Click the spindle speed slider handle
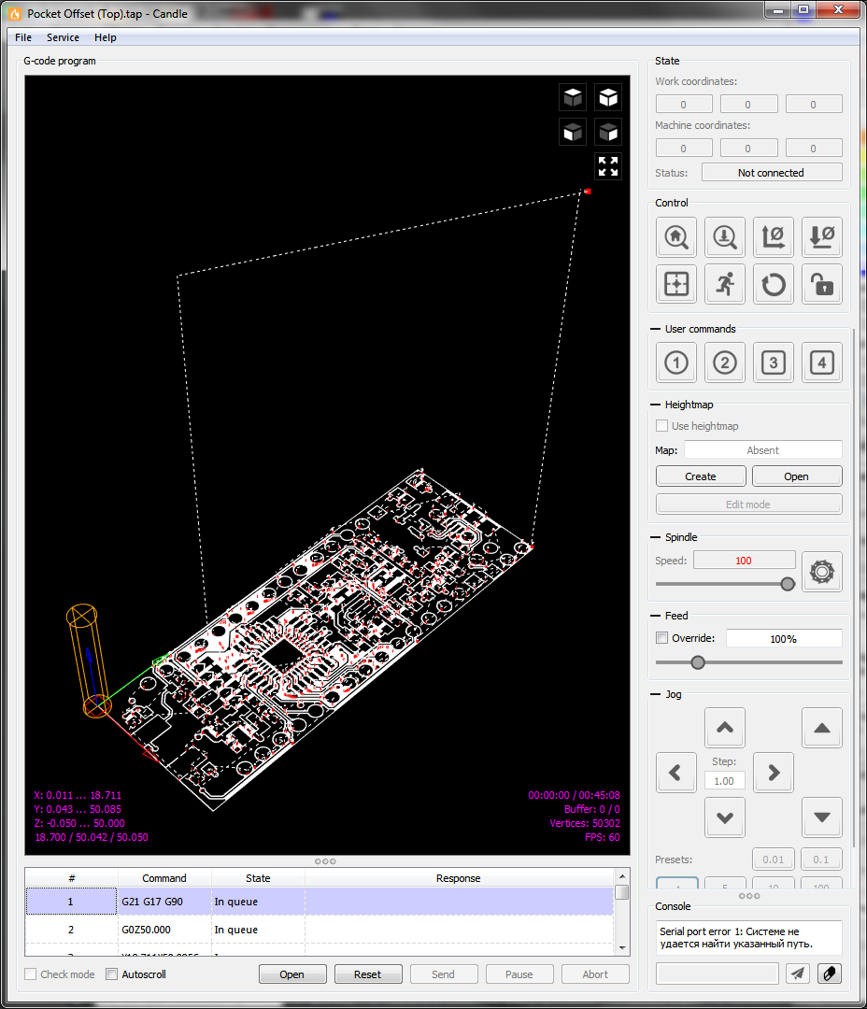867x1009 pixels. pos(788,584)
